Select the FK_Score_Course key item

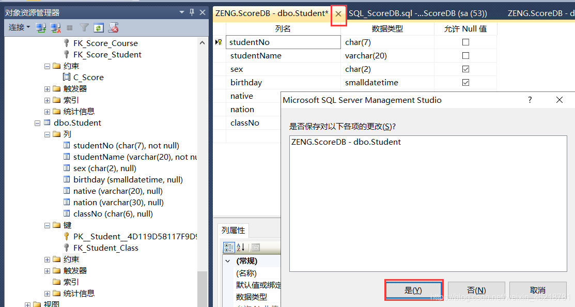(105, 43)
